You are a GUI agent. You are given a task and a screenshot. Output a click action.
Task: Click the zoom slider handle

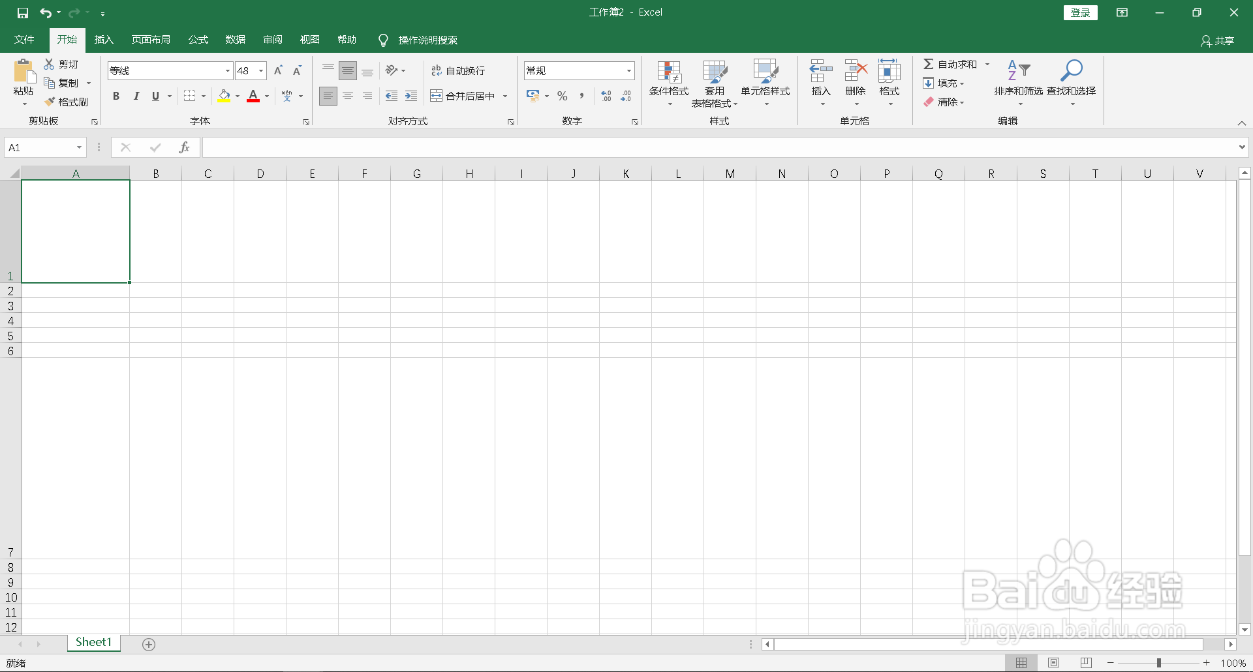1159,663
